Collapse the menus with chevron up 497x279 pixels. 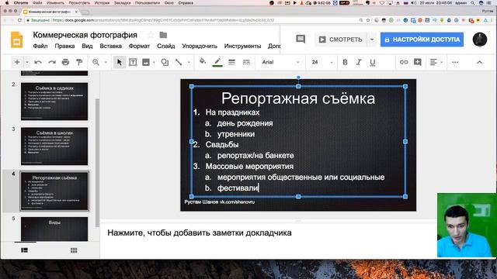click(480, 62)
